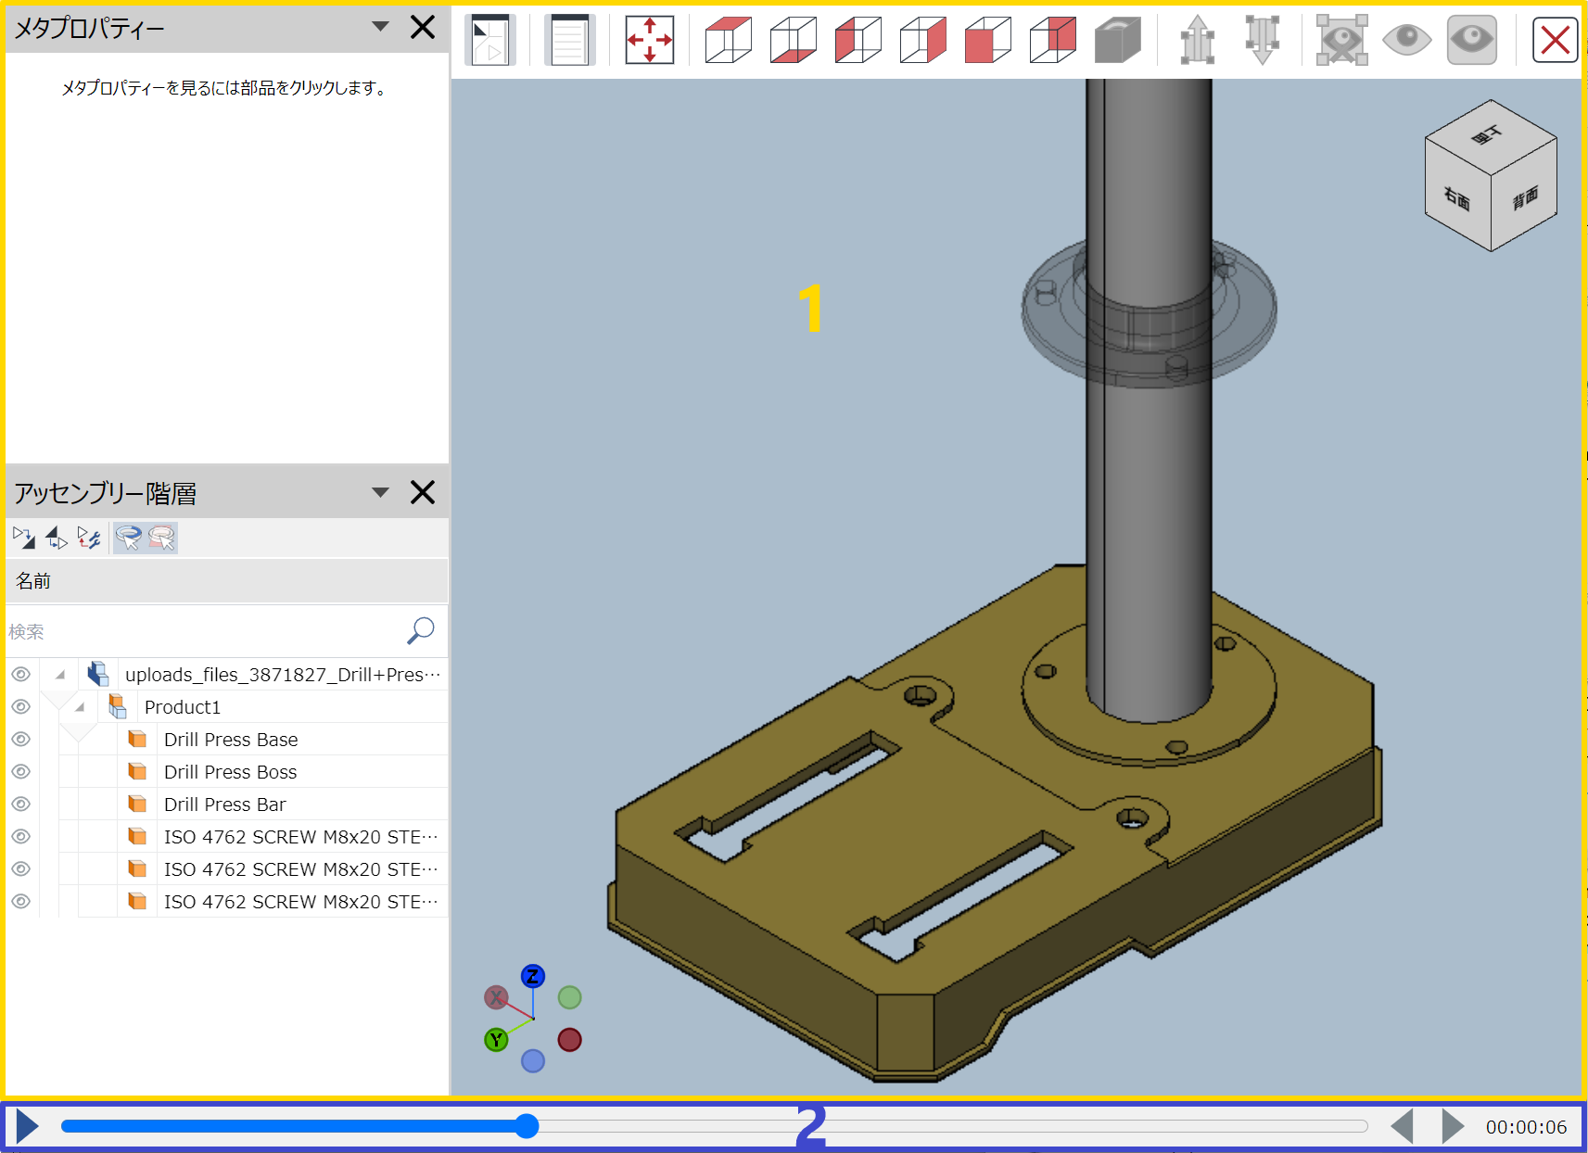1588x1153 pixels.
Task: Toggle visibility of Drill Press Base
Action: point(21,740)
